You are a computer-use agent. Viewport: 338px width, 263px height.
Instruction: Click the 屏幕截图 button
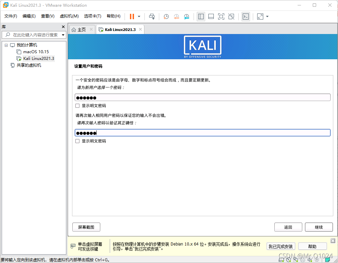coord(86,227)
